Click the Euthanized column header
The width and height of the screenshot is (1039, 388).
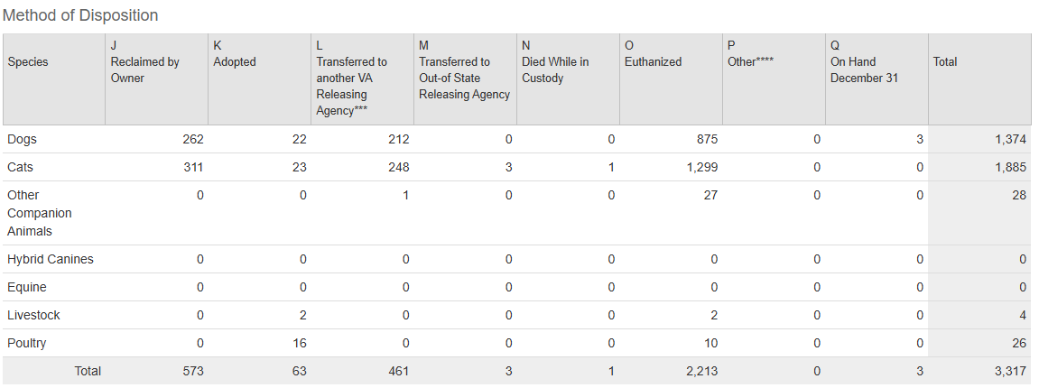point(653,62)
